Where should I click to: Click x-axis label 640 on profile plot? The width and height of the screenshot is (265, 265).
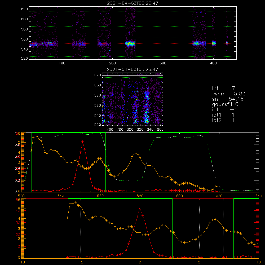259,196
